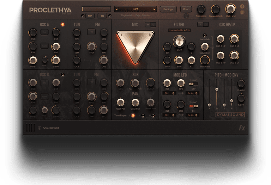
Task: Click the previous preset left arrow
Action: (117, 9)
